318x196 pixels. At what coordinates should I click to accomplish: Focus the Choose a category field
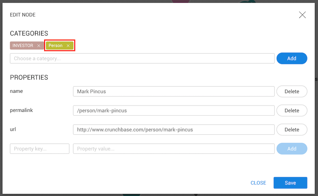(142, 58)
